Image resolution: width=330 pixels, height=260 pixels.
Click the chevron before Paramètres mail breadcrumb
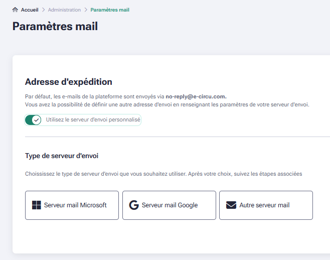tap(86, 10)
